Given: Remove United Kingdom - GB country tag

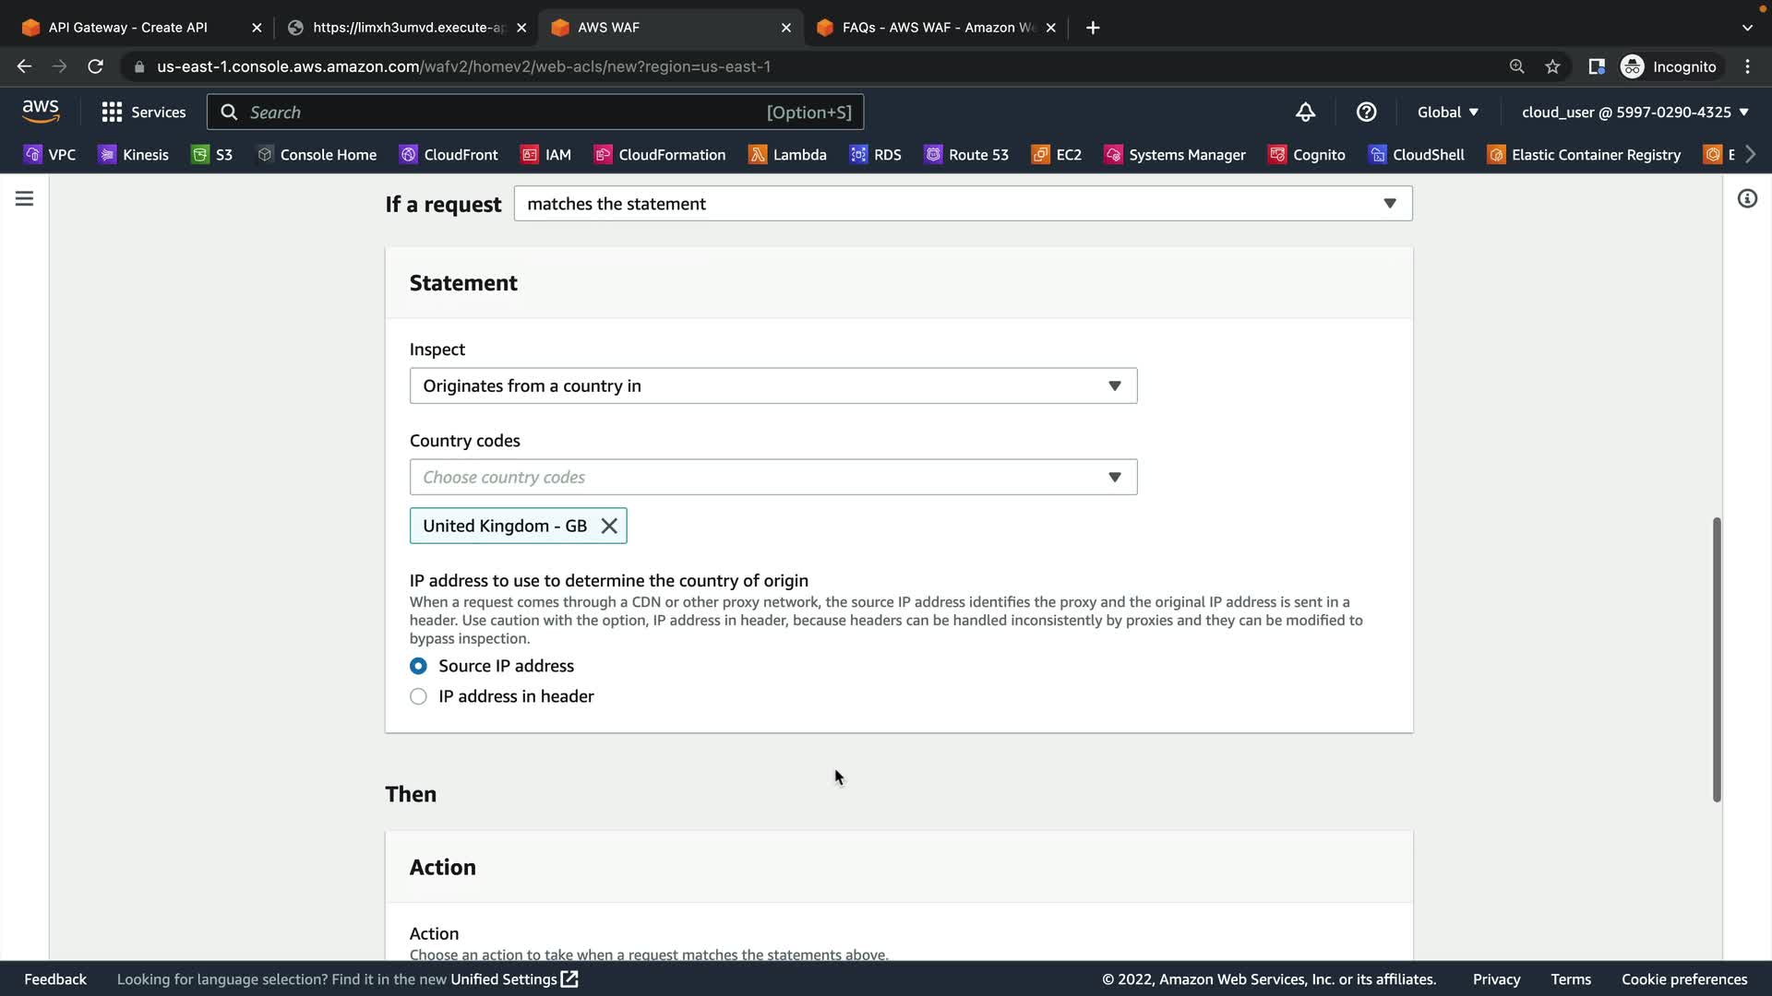Looking at the screenshot, I should [609, 526].
